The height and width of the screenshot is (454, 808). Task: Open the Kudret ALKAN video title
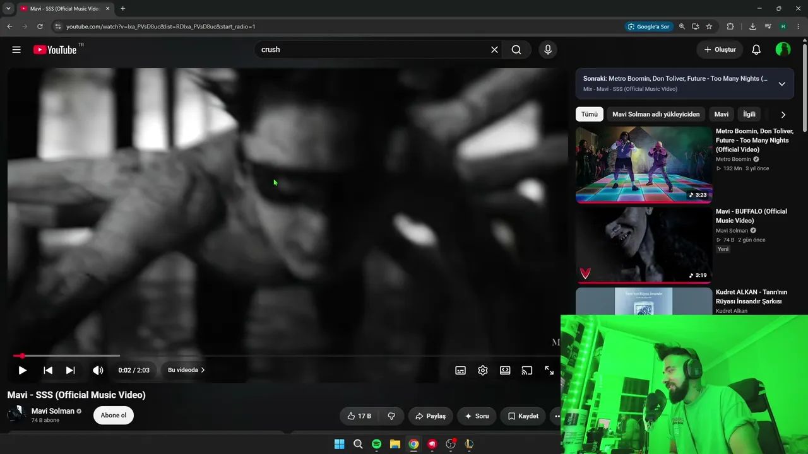(752, 296)
